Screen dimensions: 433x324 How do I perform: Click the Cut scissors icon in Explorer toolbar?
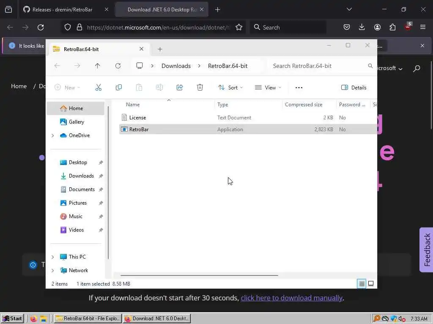pyautogui.click(x=98, y=88)
